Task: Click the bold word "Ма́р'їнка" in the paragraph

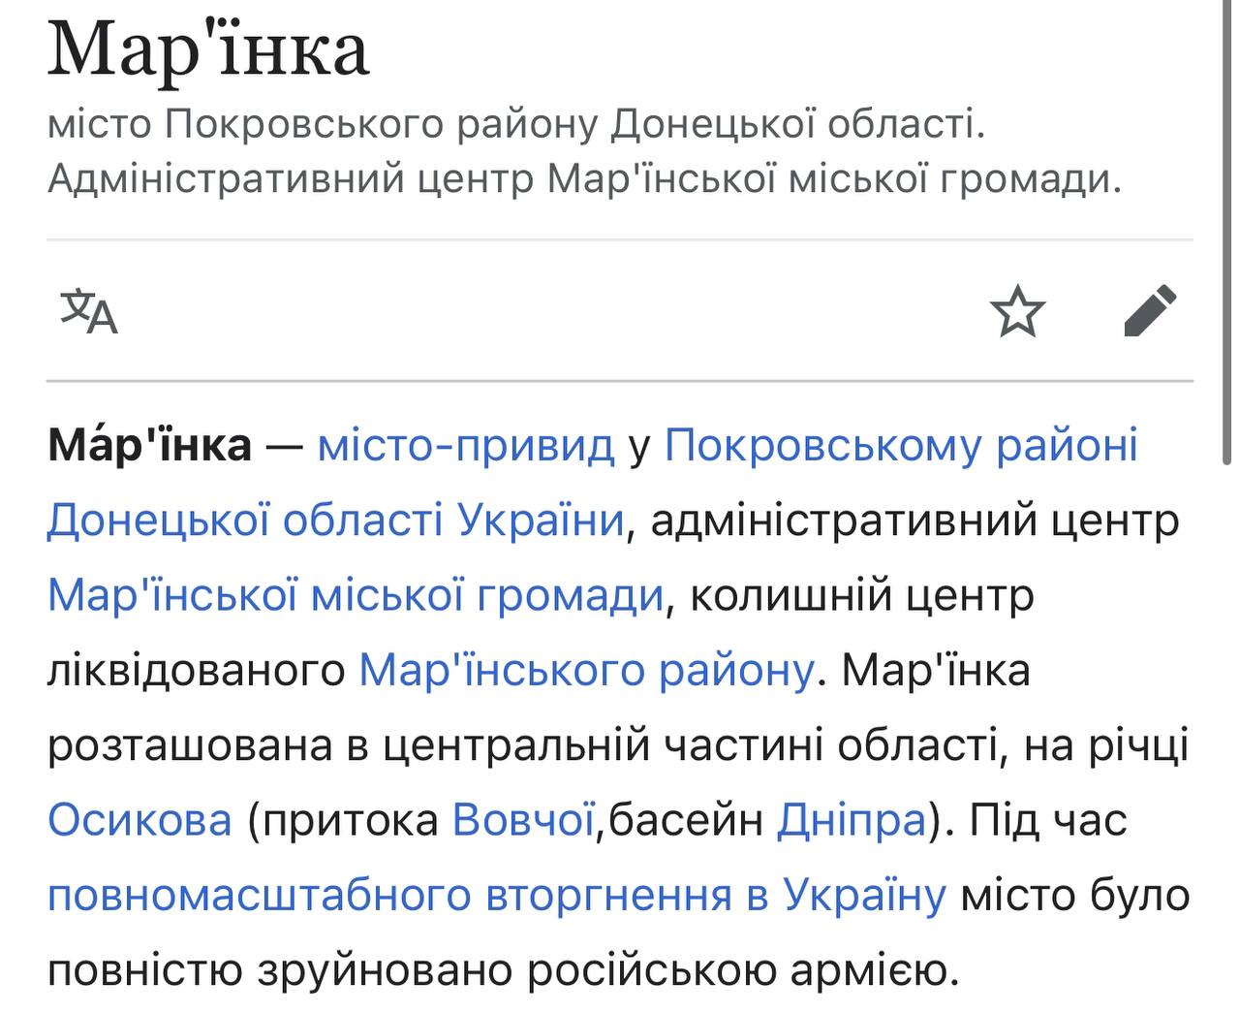Action: tap(149, 446)
